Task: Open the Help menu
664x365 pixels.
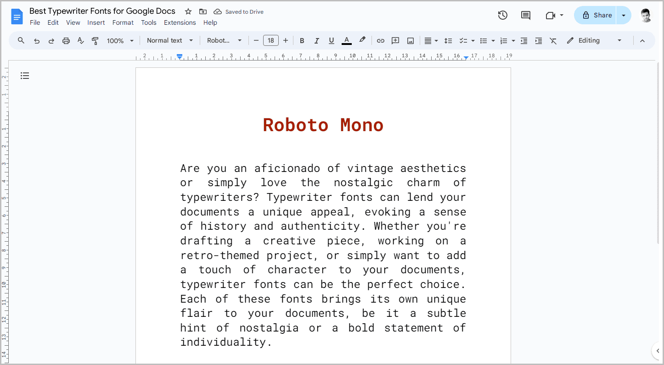Action: tap(210, 22)
